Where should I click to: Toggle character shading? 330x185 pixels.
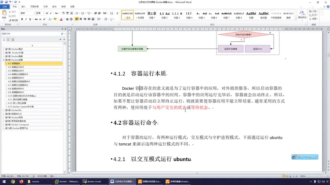(67, 19)
